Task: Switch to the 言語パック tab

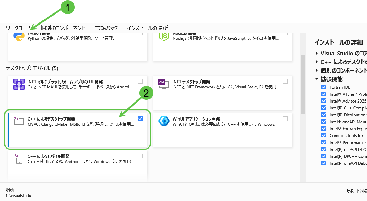Action: click(106, 28)
